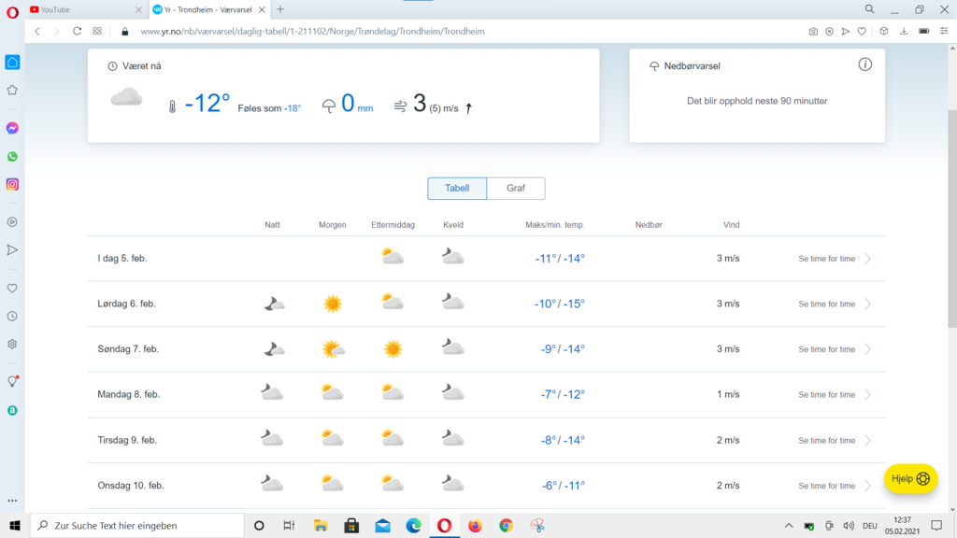Open Task View on taskbar
Screen dimensions: 957x538
tap(289, 525)
